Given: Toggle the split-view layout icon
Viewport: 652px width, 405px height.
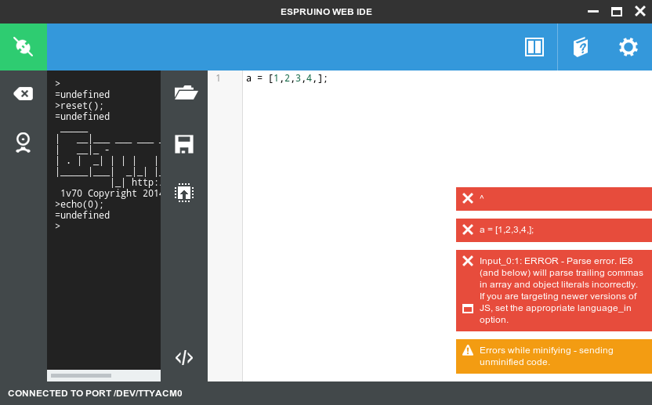Looking at the screenshot, I should (534, 46).
